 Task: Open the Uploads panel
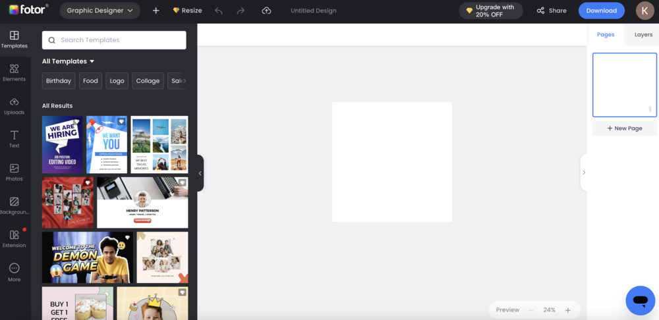(14, 105)
